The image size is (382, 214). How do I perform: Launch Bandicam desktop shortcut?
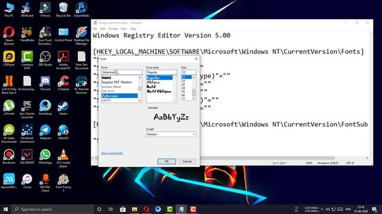9,156
